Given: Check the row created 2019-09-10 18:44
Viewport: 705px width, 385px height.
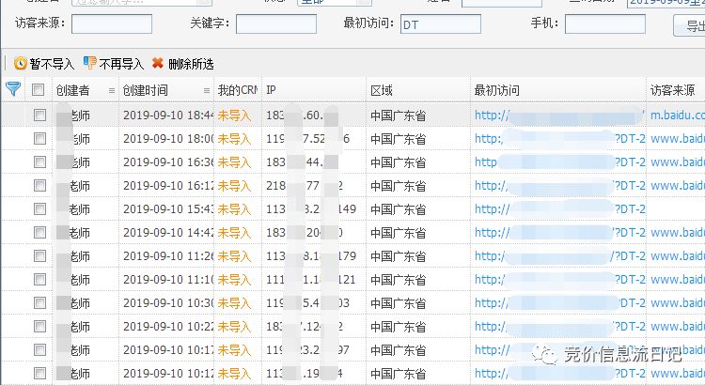Looking at the screenshot, I should 40,115.
